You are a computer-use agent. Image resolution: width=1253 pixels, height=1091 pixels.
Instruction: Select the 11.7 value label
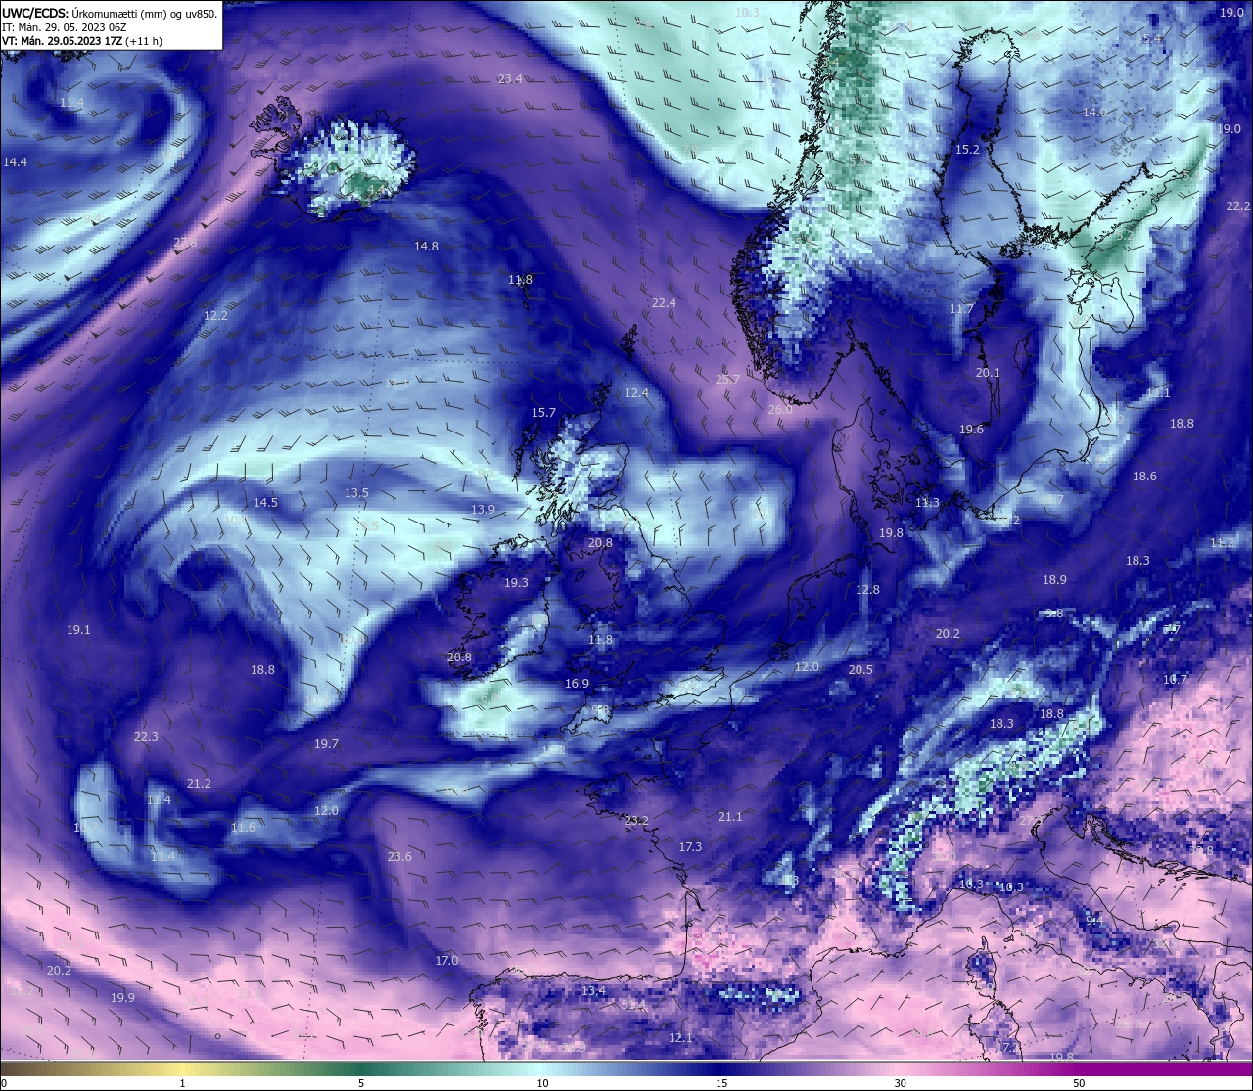(961, 309)
